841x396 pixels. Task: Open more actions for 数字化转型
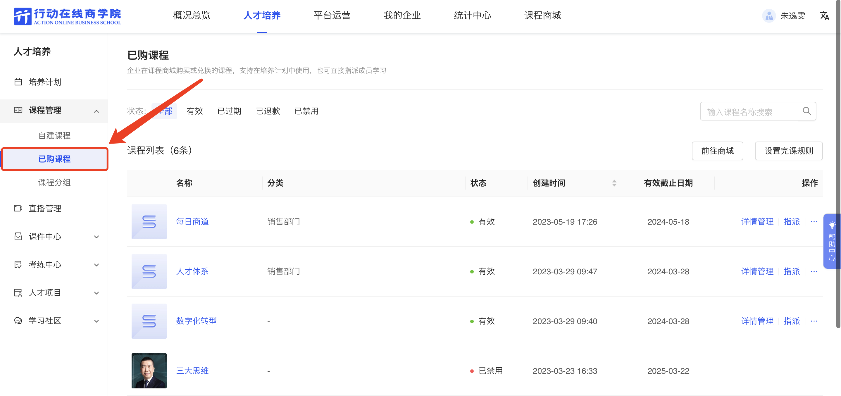tap(814, 321)
